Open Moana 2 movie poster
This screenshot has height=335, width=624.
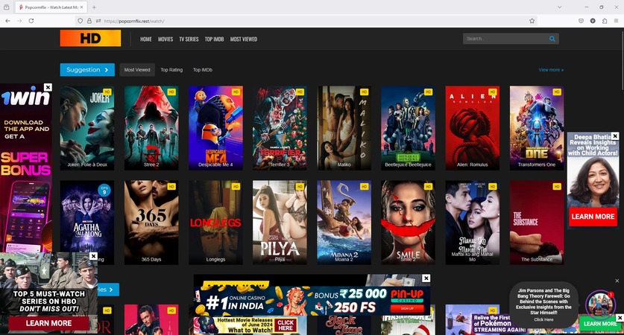click(344, 223)
